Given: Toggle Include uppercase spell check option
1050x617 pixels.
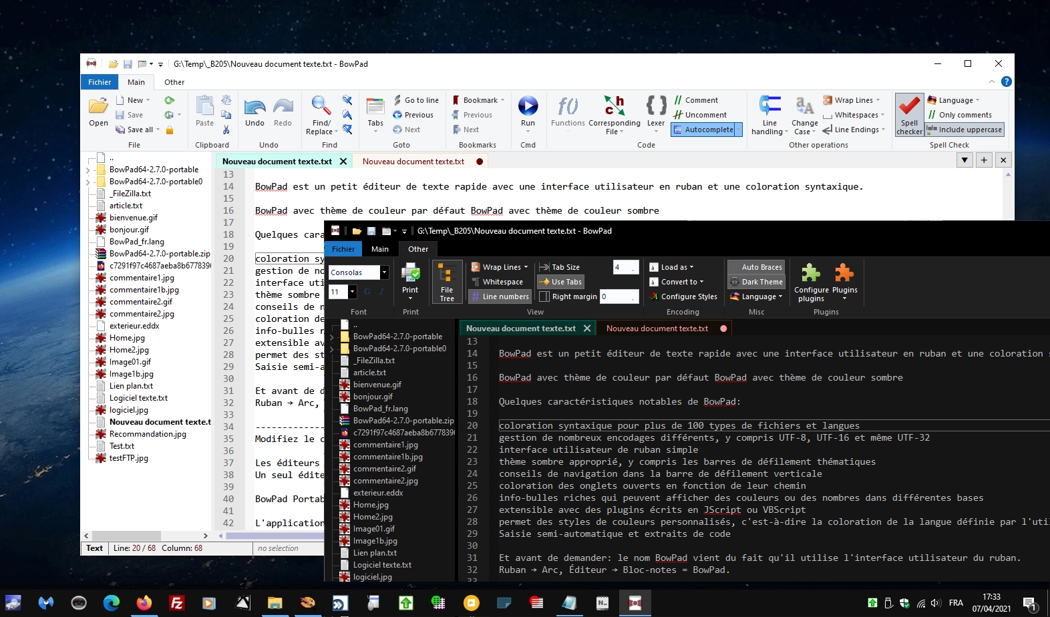Looking at the screenshot, I should (965, 130).
